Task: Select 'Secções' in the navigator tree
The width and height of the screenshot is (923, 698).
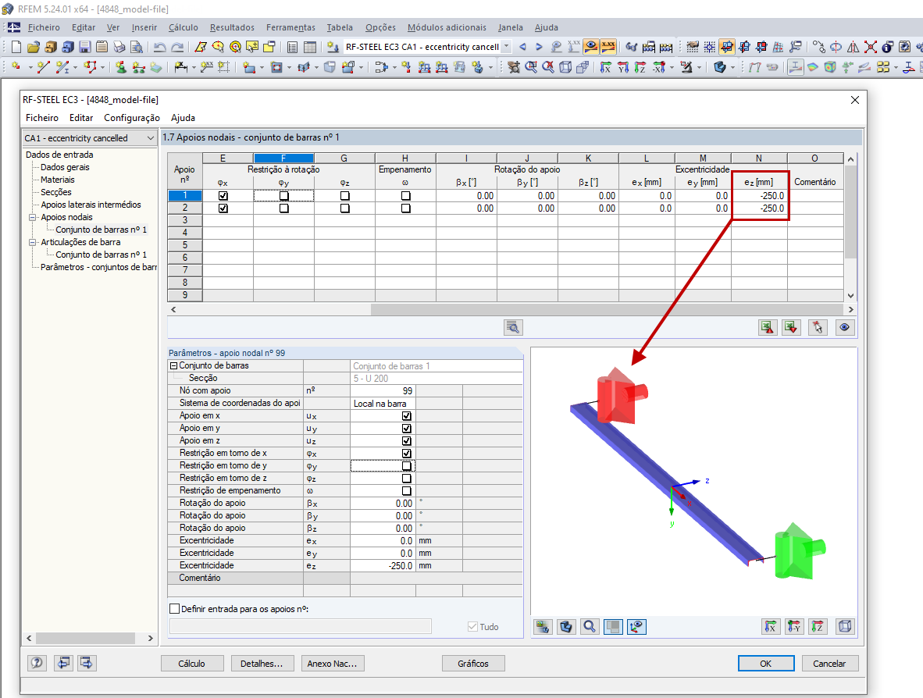Action: click(56, 192)
